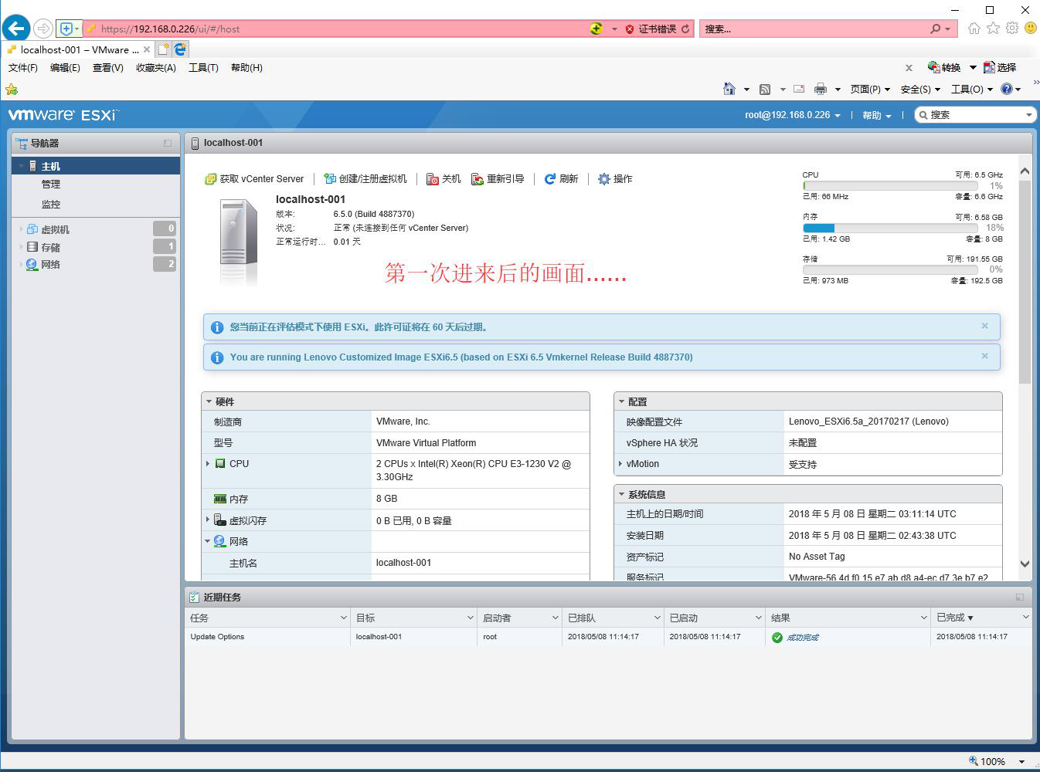Dismiss the evaluation mode license notice

tap(984, 326)
